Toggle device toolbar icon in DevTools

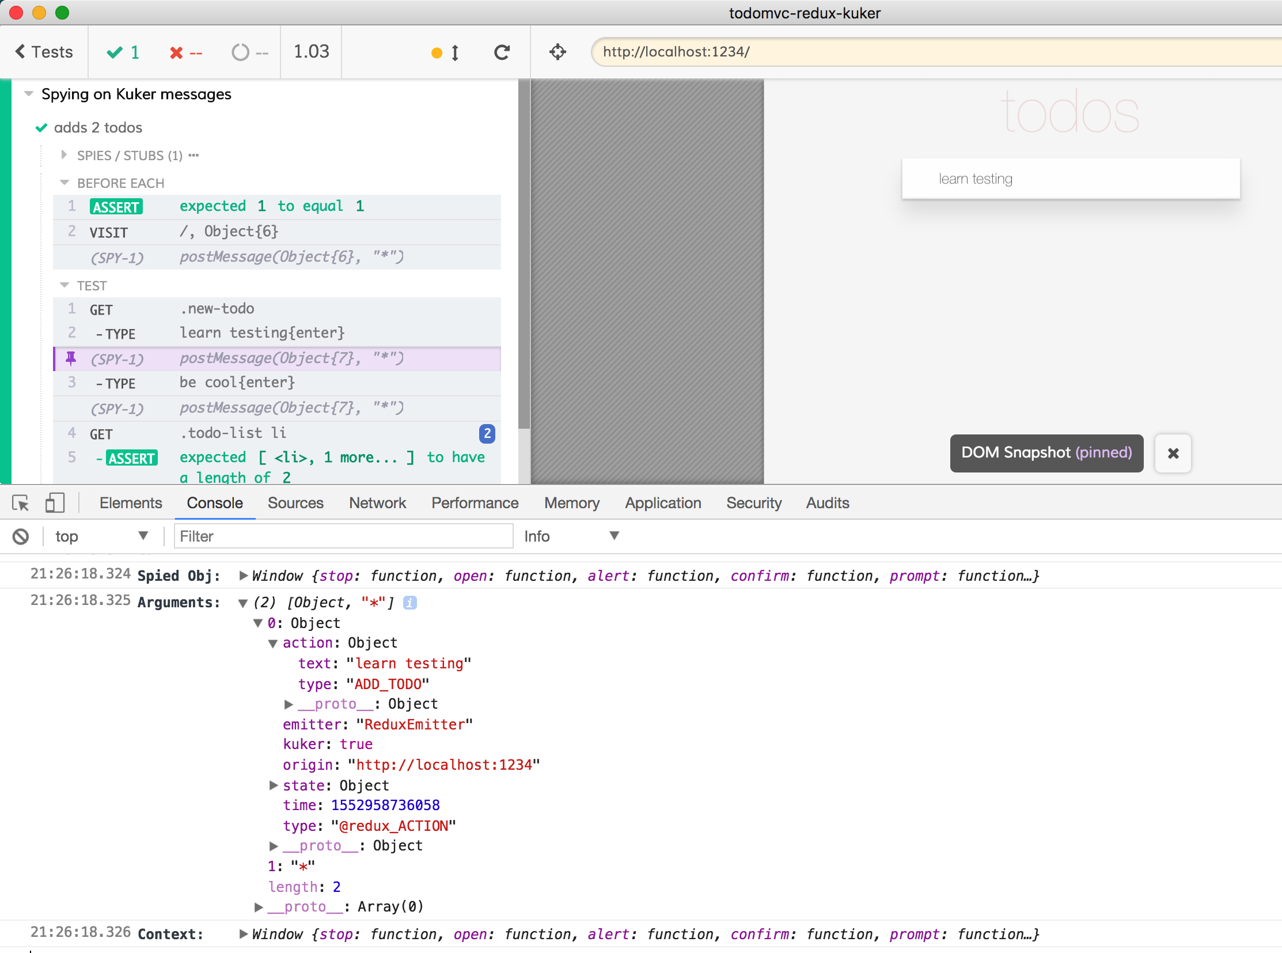[x=54, y=503]
